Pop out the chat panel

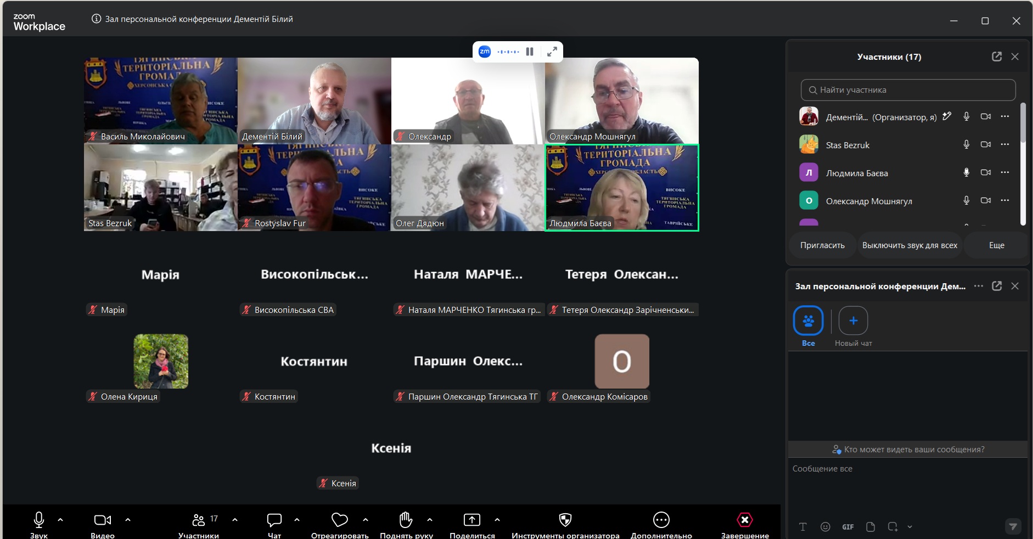pos(997,286)
